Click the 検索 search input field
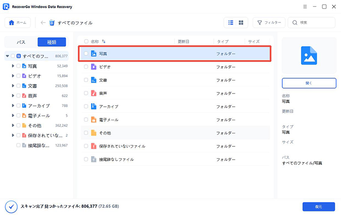341x215 pixels. pyautogui.click(x=311, y=22)
